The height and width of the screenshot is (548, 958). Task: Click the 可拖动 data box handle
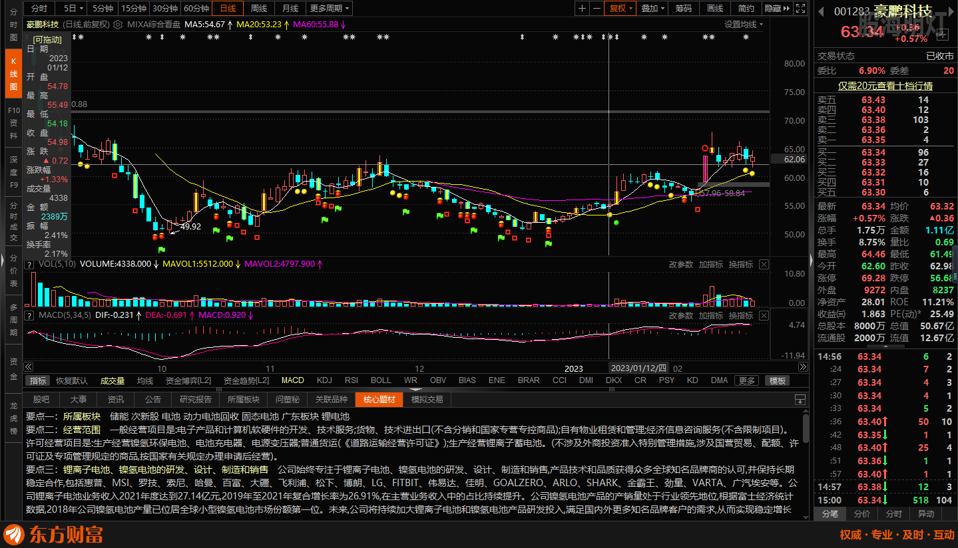tap(48, 39)
